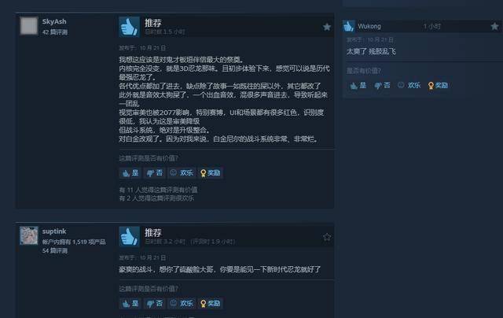
Task: Click the filled star icon on SkyAsh's review
Action: point(327,27)
